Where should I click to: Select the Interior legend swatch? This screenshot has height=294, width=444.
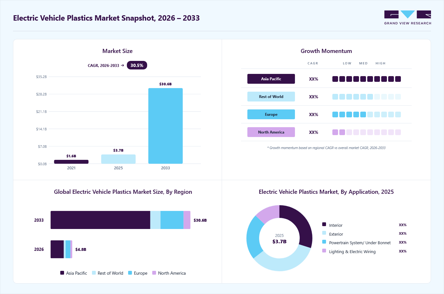324,224
